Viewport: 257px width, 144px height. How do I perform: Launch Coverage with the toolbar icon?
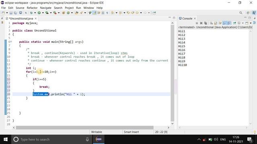click(x=47, y=13)
